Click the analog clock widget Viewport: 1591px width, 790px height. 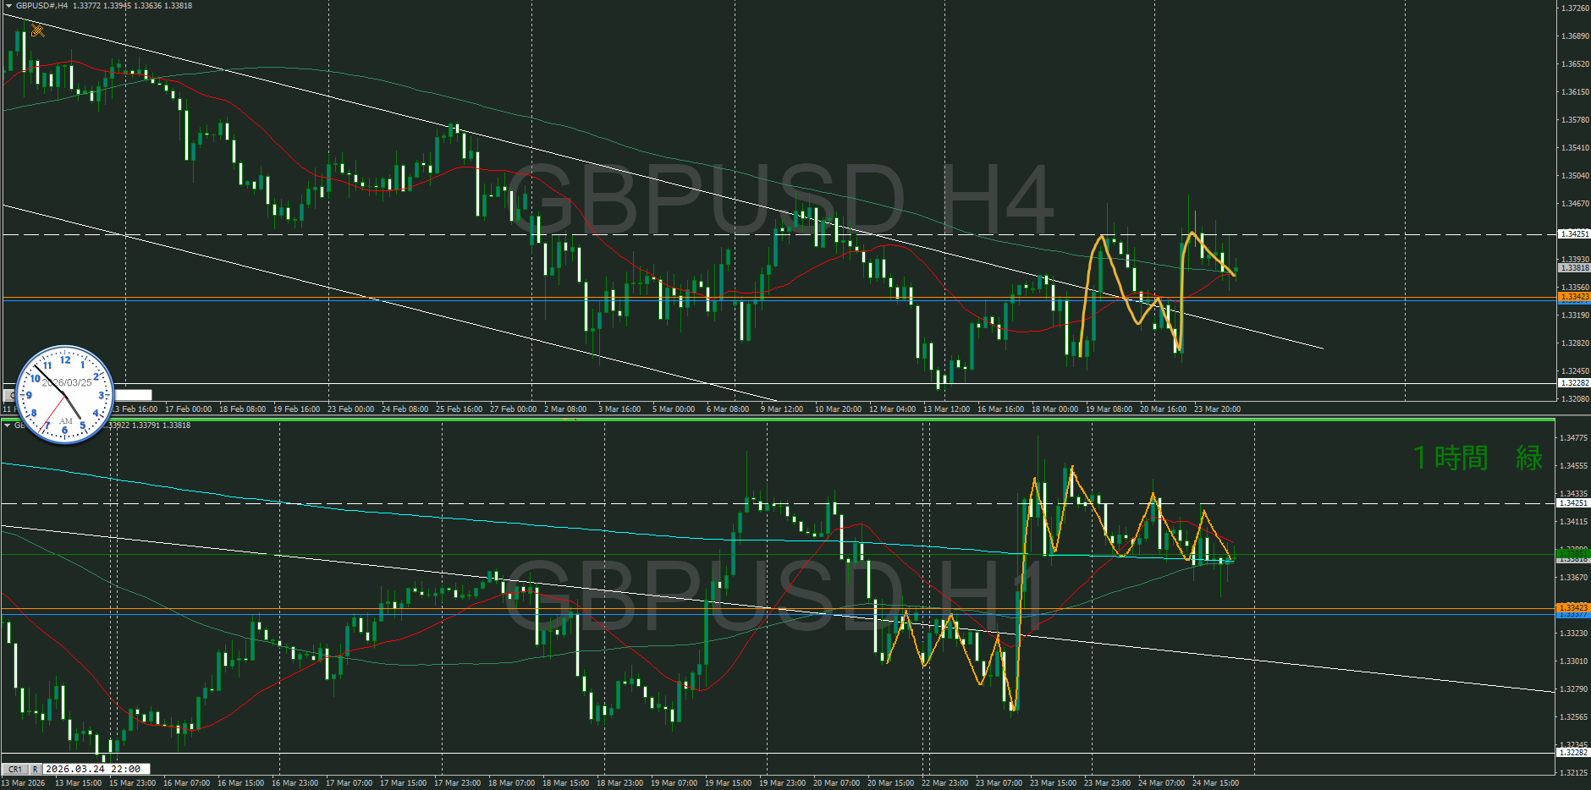click(x=65, y=394)
